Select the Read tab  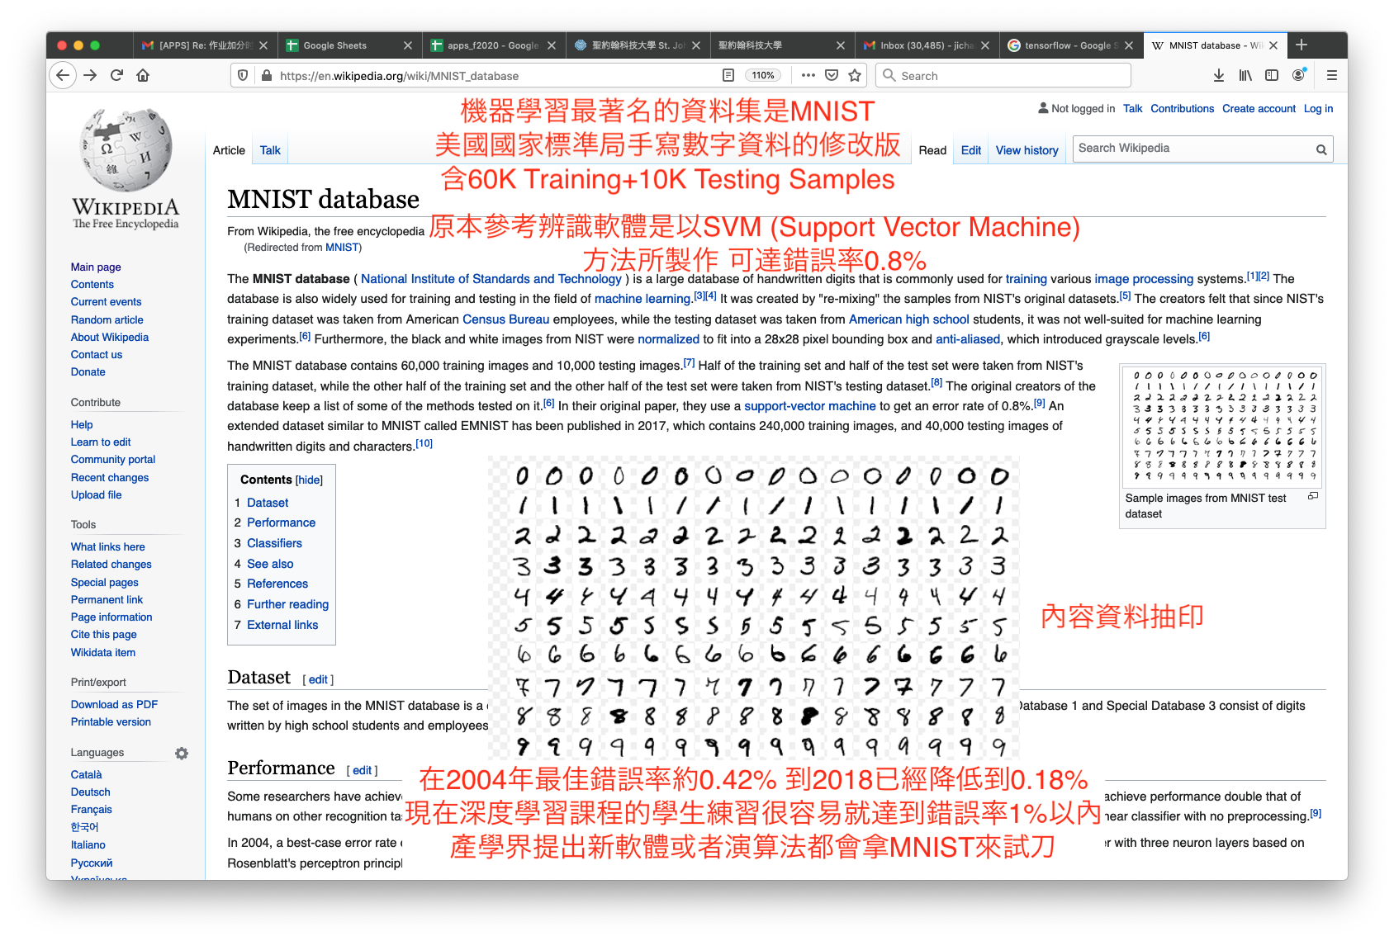click(x=932, y=150)
